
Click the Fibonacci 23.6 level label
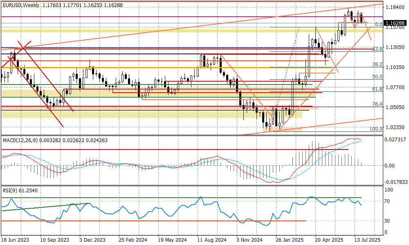377,49
